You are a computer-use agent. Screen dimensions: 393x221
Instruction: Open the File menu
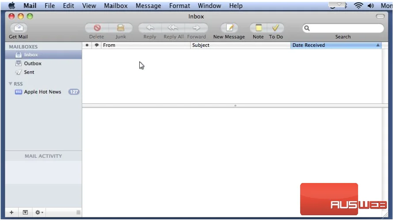pyautogui.click(x=50, y=5)
